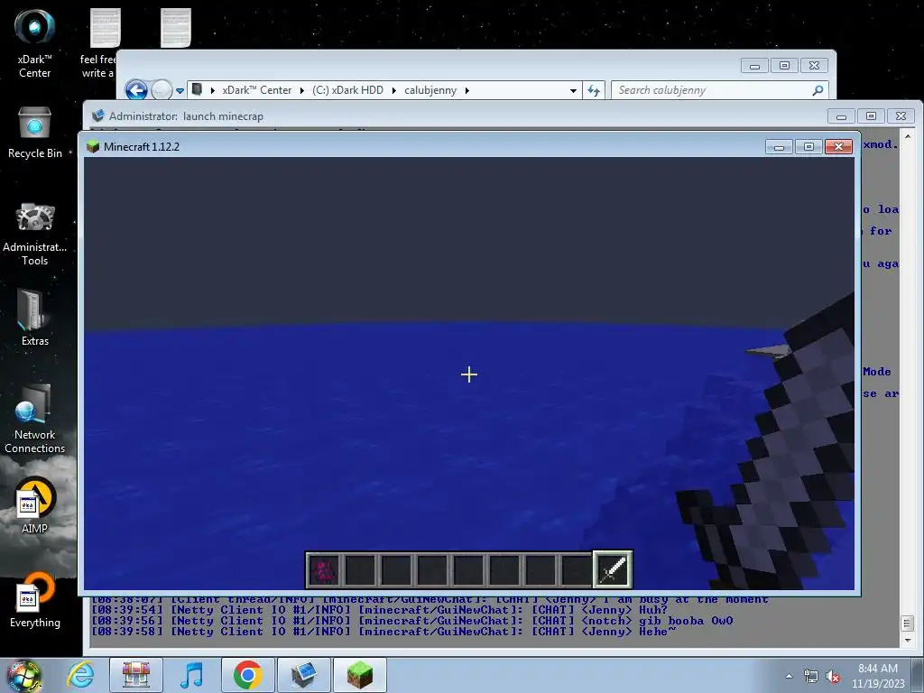Open the muted volume tray icon
This screenshot has width=924, height=693.
coord(833,677)
